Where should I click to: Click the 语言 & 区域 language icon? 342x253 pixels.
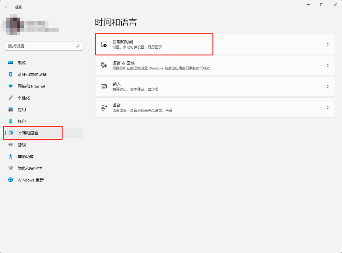104,65
